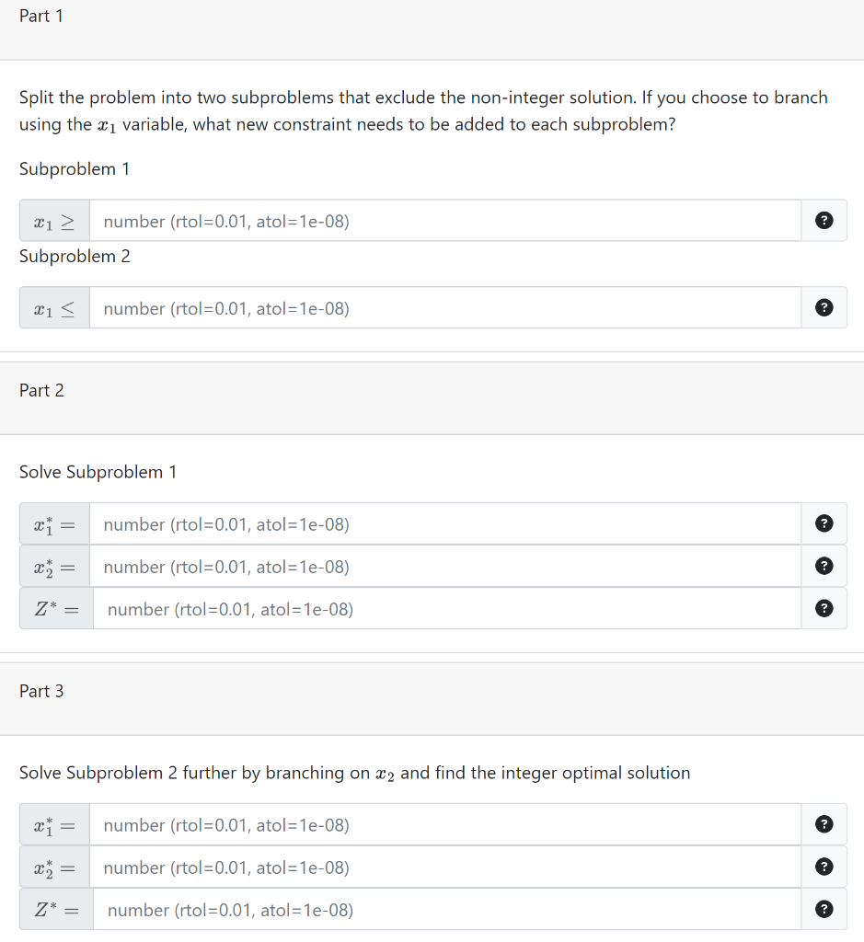Click the Part 3 x2* answer field
The image size is (864, 942).
point(445,867)
